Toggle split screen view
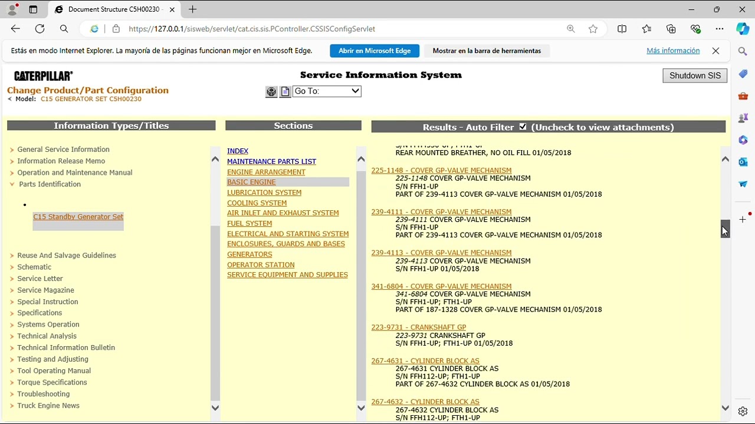The height and width of the screenshot is (424, 755). [622, 29]
